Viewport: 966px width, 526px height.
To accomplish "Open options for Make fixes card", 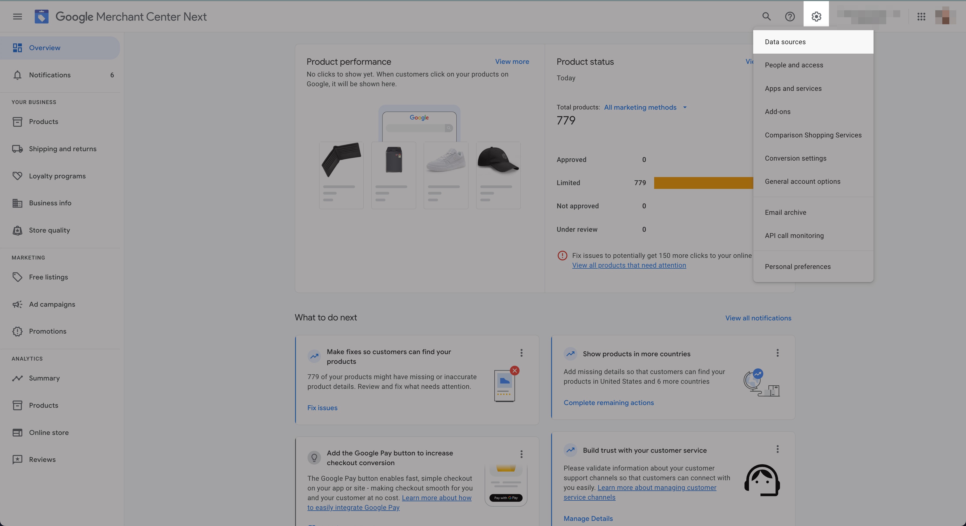I will (521, 353).
